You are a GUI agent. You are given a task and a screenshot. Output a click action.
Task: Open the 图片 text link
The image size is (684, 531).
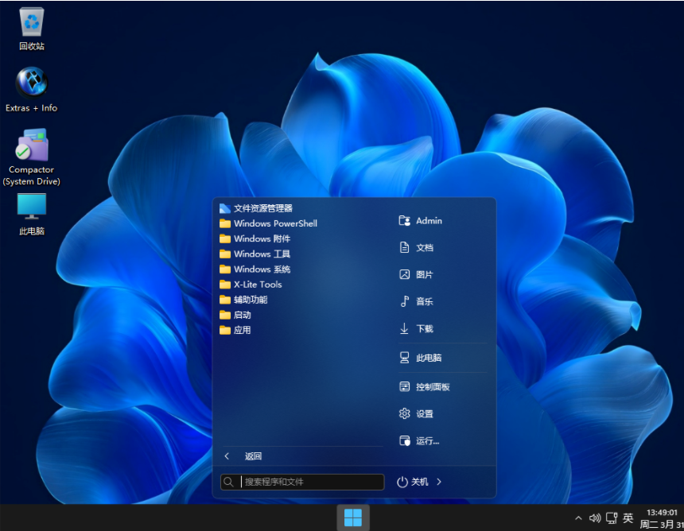[x=425, y=275]
